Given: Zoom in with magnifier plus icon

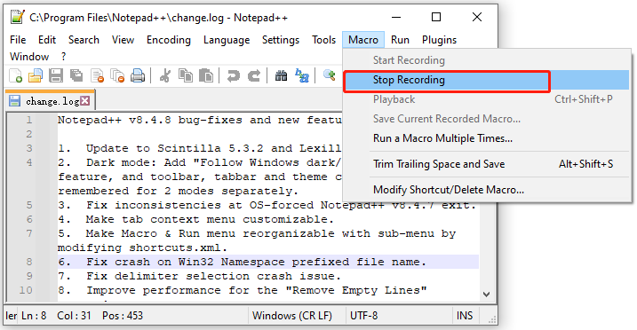Looking at the screenshot, I should tap(329, 75).
